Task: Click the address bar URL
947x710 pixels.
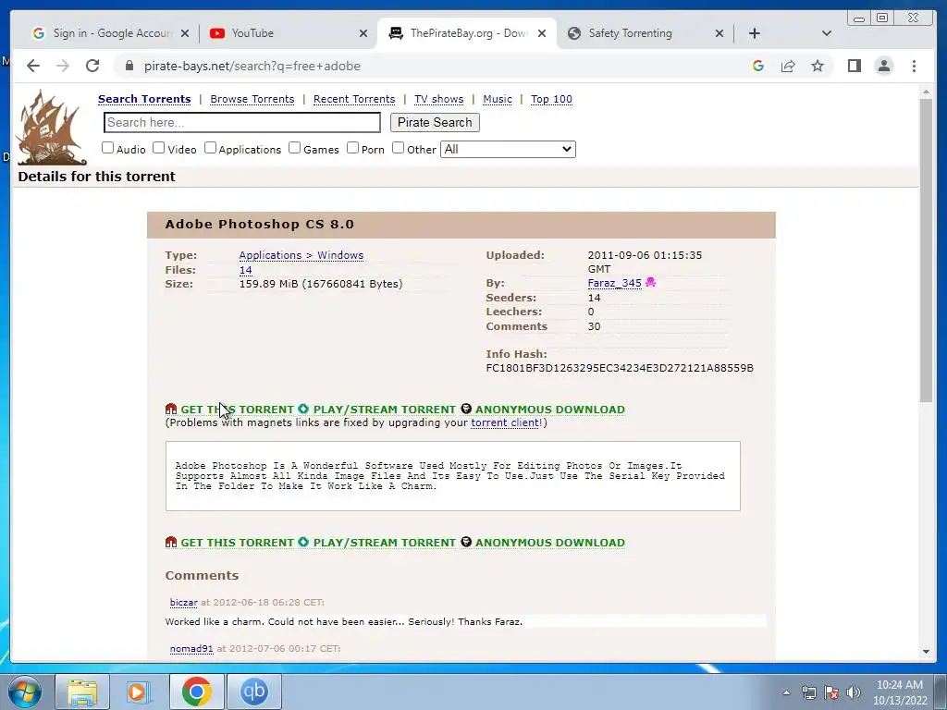Action: [252, 66]
